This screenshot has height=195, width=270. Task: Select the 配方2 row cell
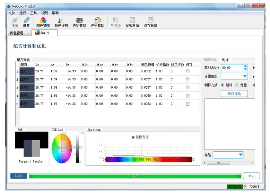[x=27, y=88]
